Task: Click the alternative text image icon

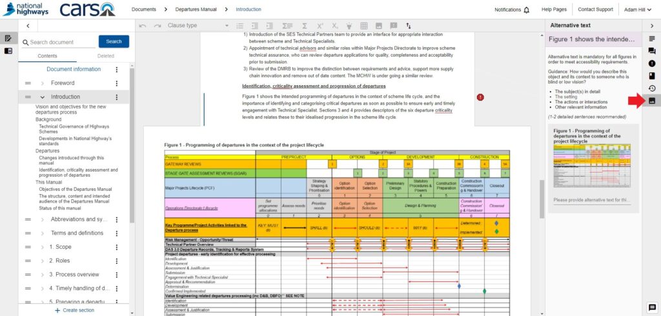Action: pos(651,101)
